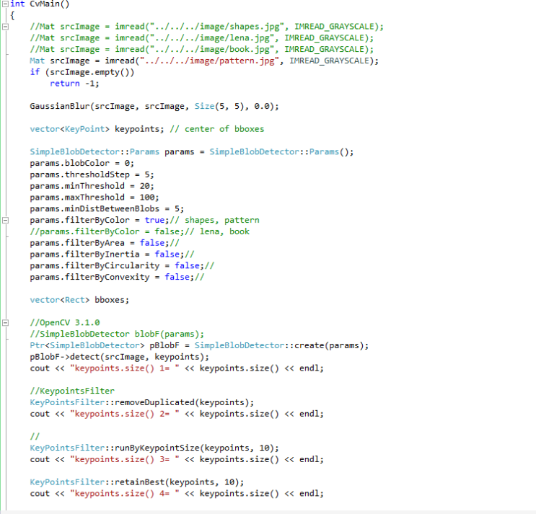Click the 'book.jpg' commented imread line
The height and width of the screenshot is (514, 536).
point(202,49)
